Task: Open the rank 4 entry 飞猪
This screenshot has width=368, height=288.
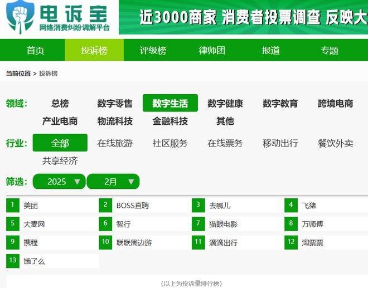Action: click(x=326, y=206)
